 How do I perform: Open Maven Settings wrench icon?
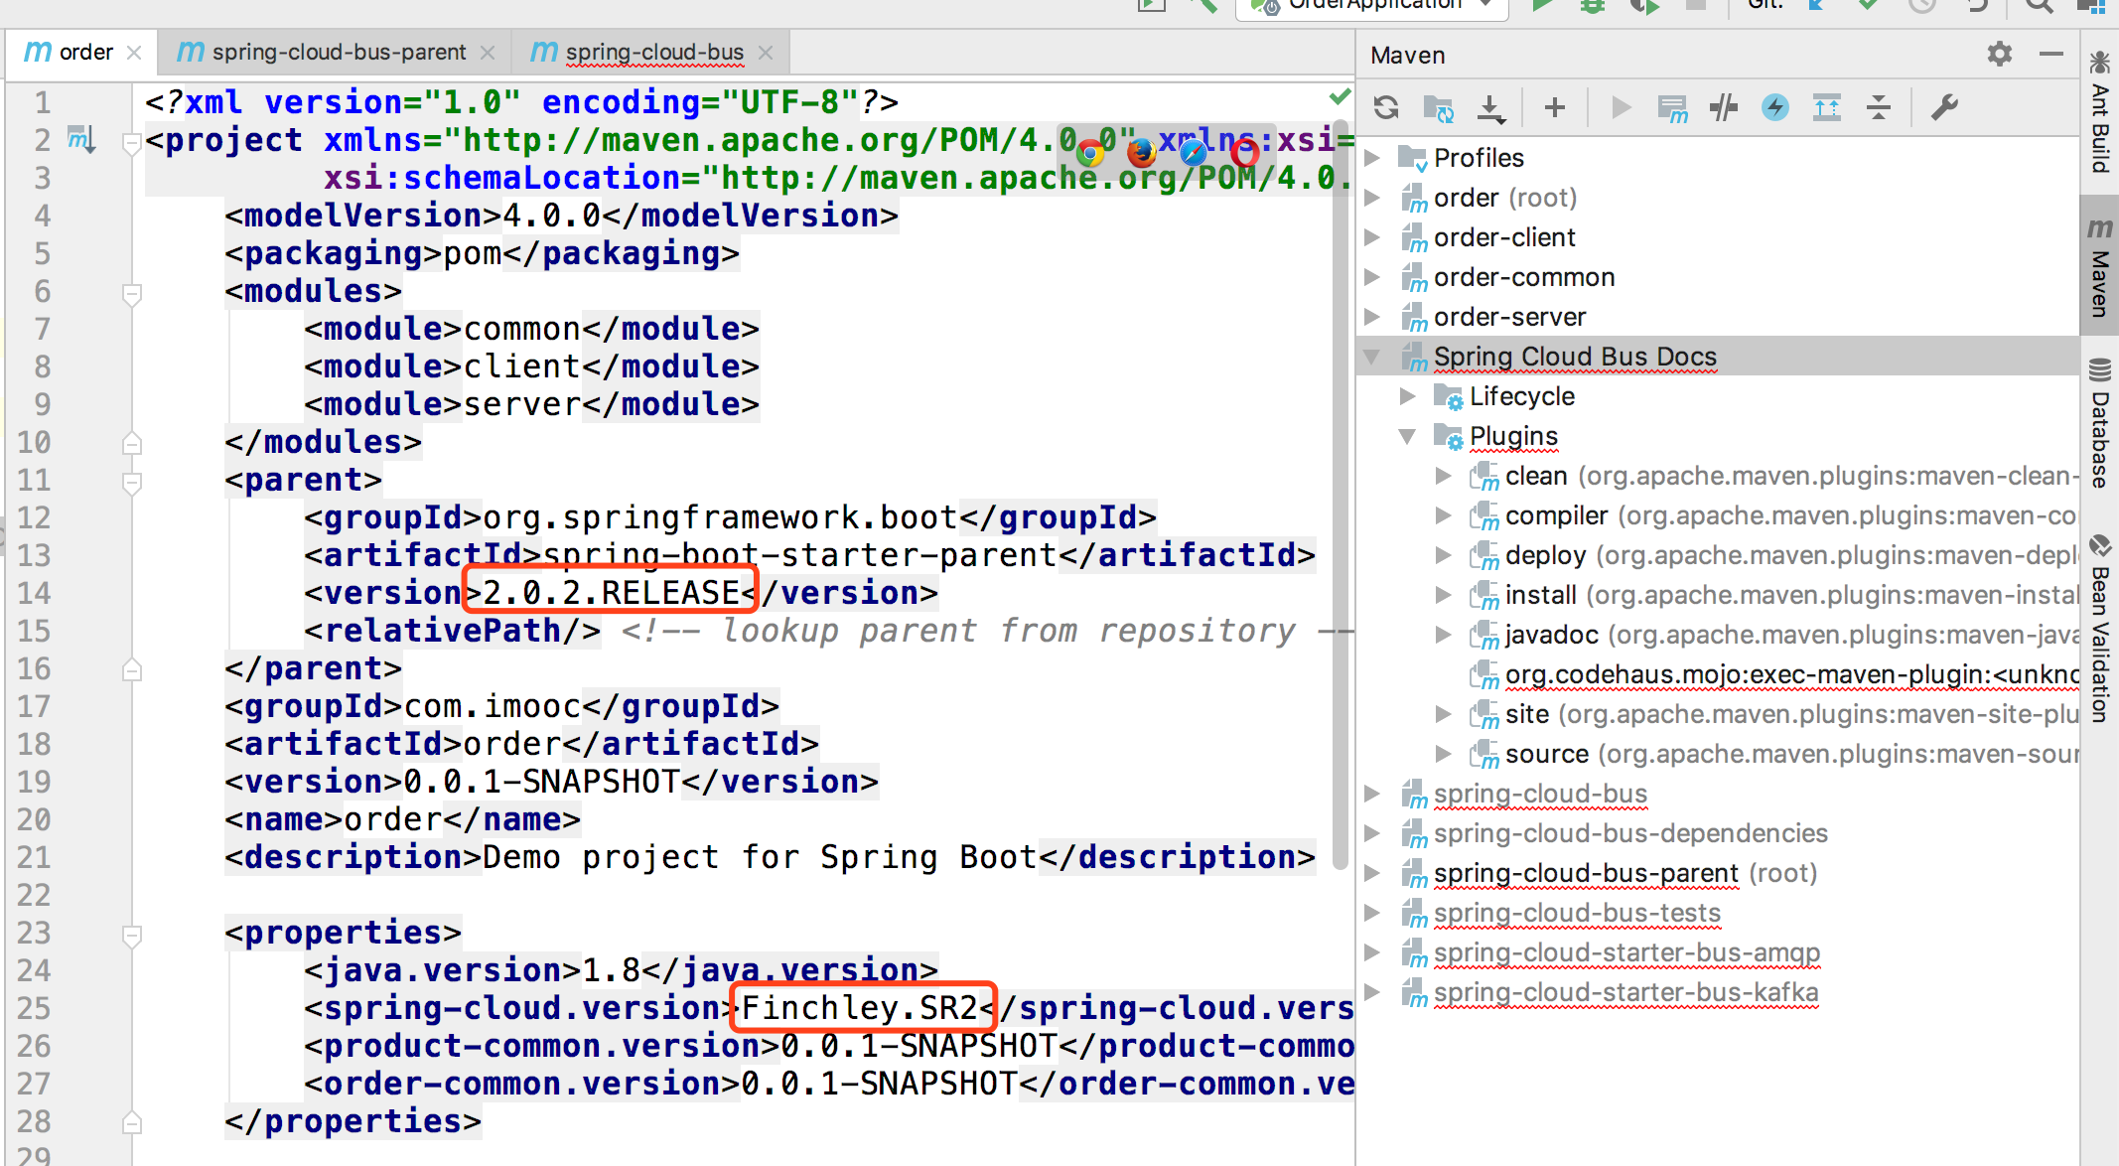[1944, 107]
